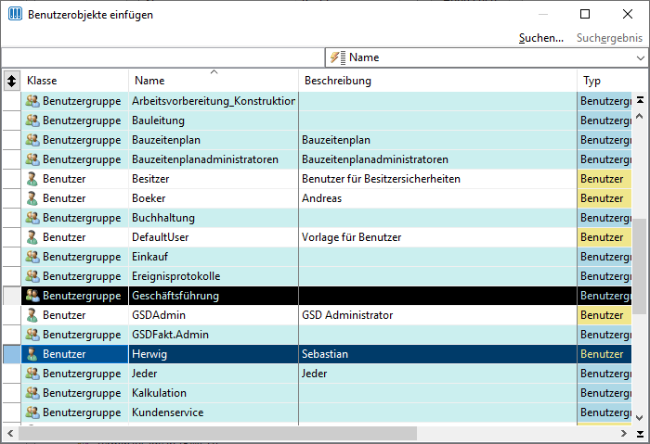
Task: Sort by the Beschreibung column header
Action: [x=437, y=81]
